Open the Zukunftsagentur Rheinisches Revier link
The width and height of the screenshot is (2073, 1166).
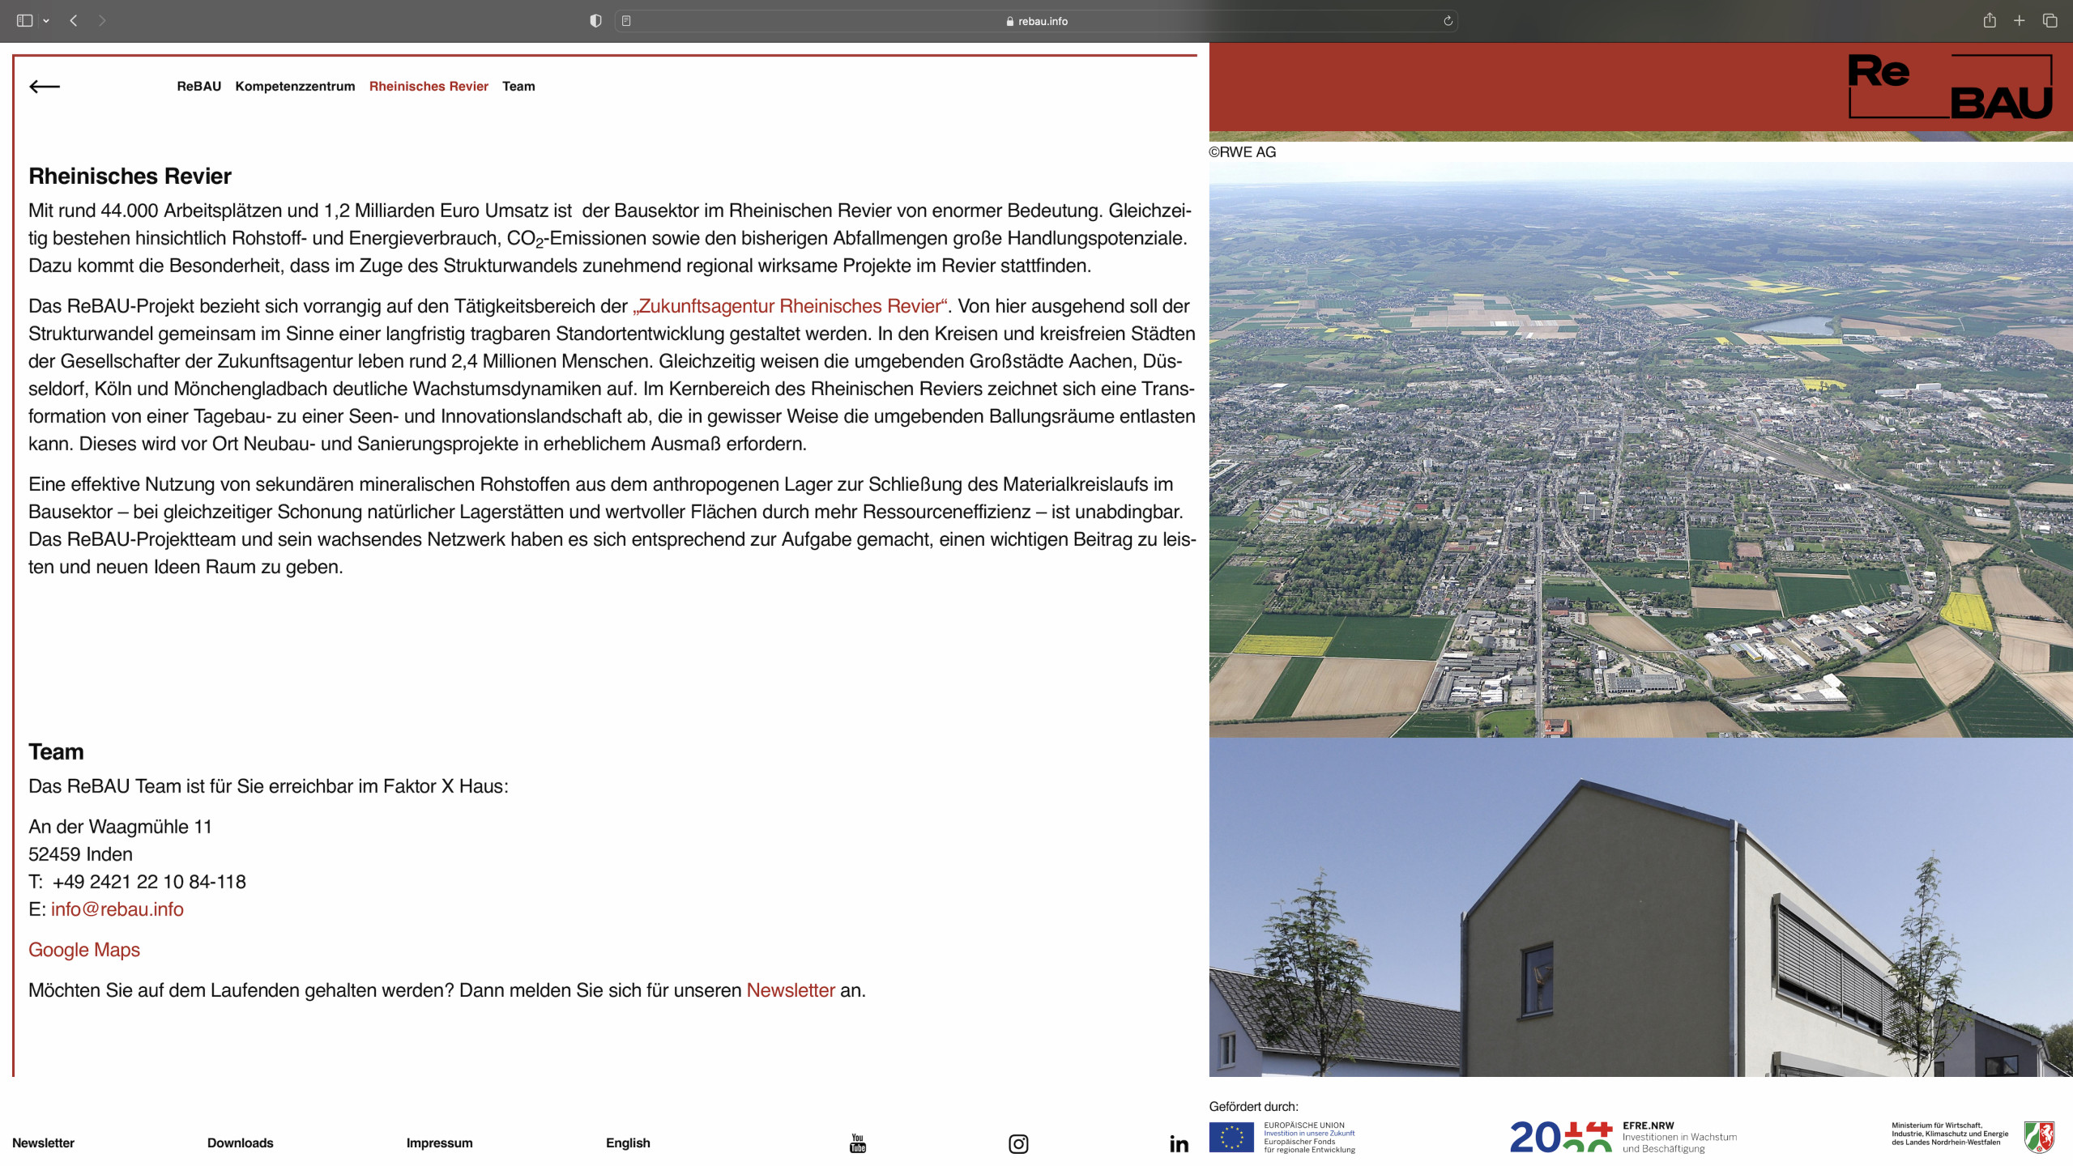click(x=790, y=306)
